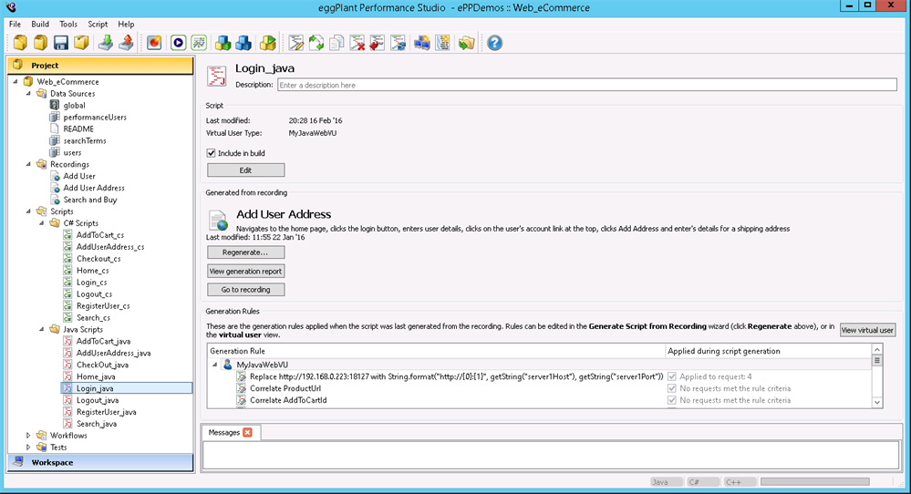The image size is (911, 494).
Task: Click the red upload arrow toolbar icon
Action: click(127, 43)
